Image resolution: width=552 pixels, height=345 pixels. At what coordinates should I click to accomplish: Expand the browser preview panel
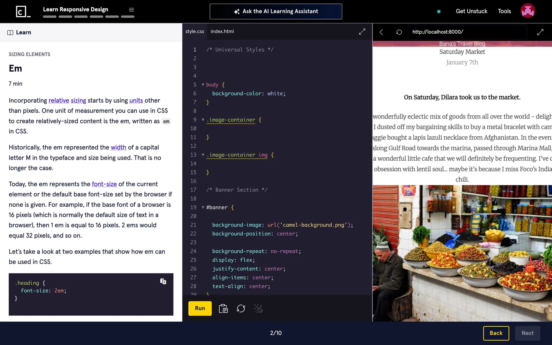tap(540, 32)
